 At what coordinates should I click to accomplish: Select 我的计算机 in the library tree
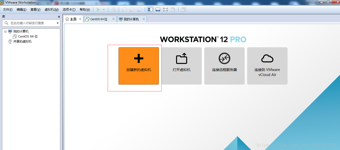[21, 31]
